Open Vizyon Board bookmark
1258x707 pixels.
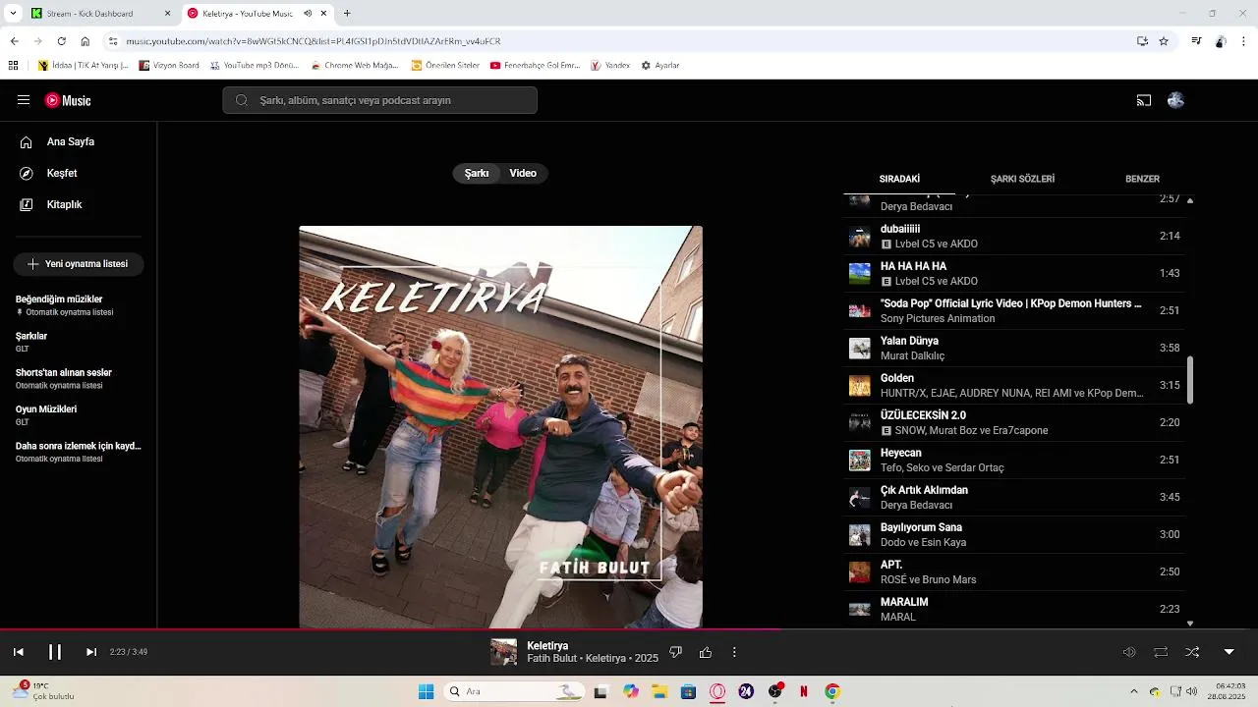click(169, 66)
